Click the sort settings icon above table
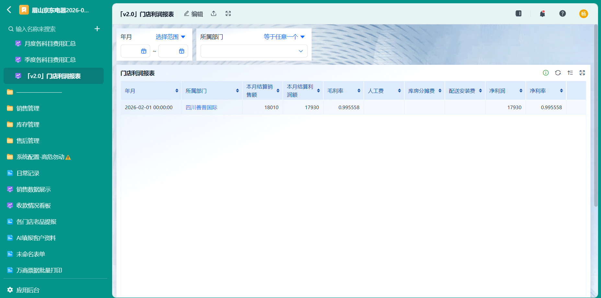Screen dimensions: 601x298 [570, 73]
